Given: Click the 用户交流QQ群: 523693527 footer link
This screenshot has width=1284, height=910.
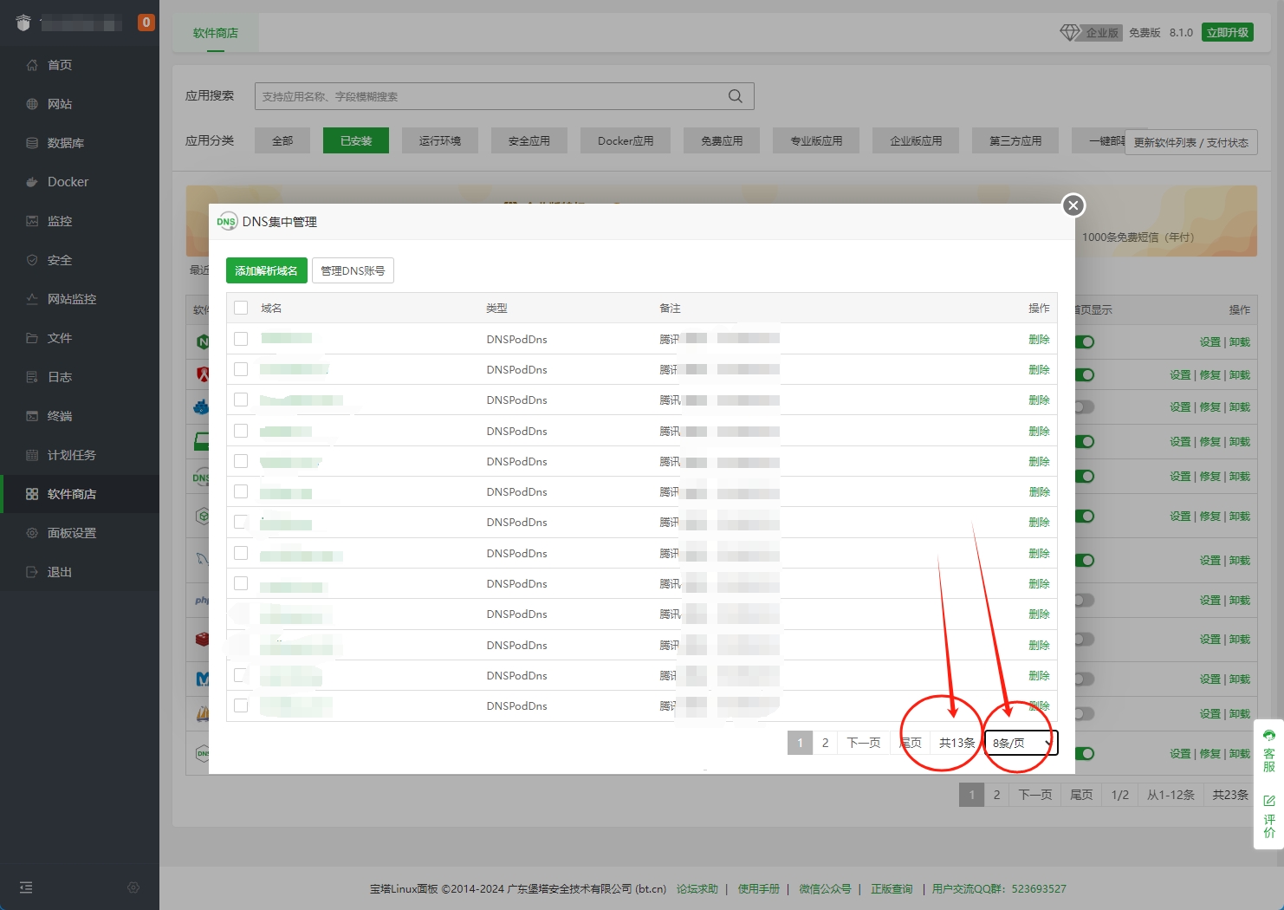Looking at the screenshot, I should pos(999,889).
